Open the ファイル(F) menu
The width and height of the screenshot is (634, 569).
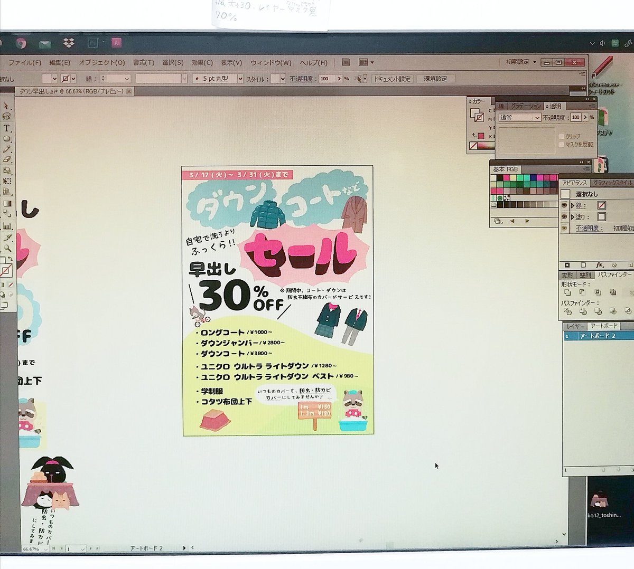pyautogui.click(x=25, y=63)
